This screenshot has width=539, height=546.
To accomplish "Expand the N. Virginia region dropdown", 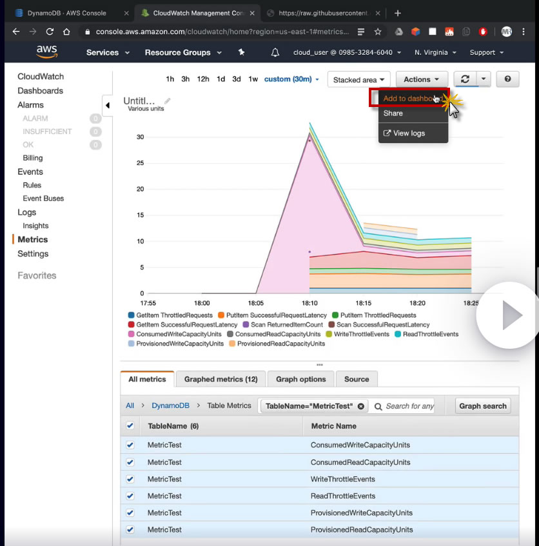I will (x=435, y=52).
